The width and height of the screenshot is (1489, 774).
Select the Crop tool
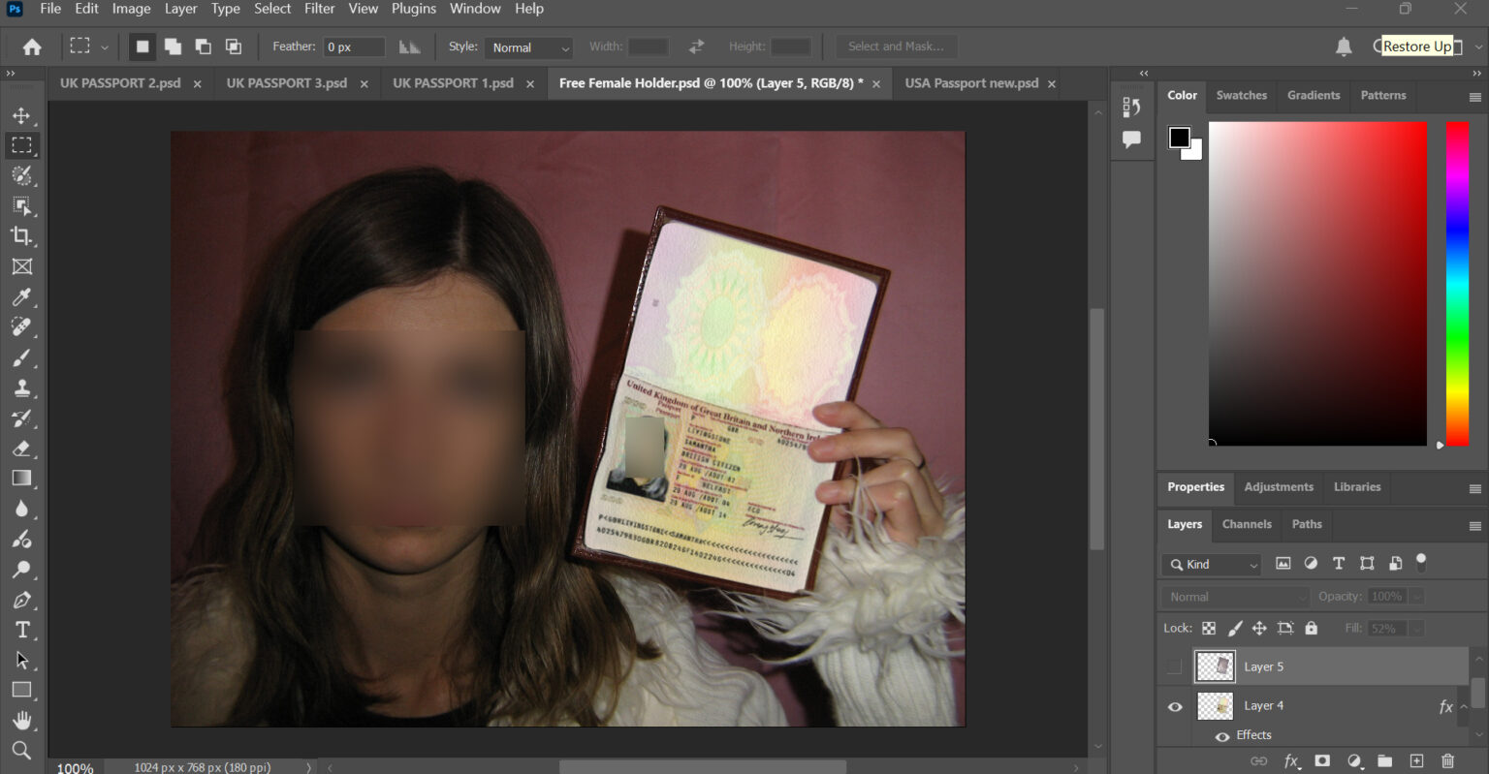pyautogui.click(x=21, y=235)
